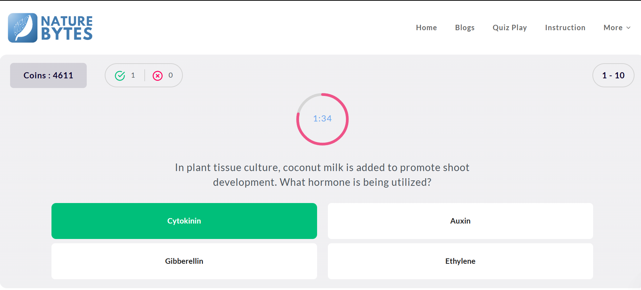Click the 1:34 timer text

coord(322,119)
